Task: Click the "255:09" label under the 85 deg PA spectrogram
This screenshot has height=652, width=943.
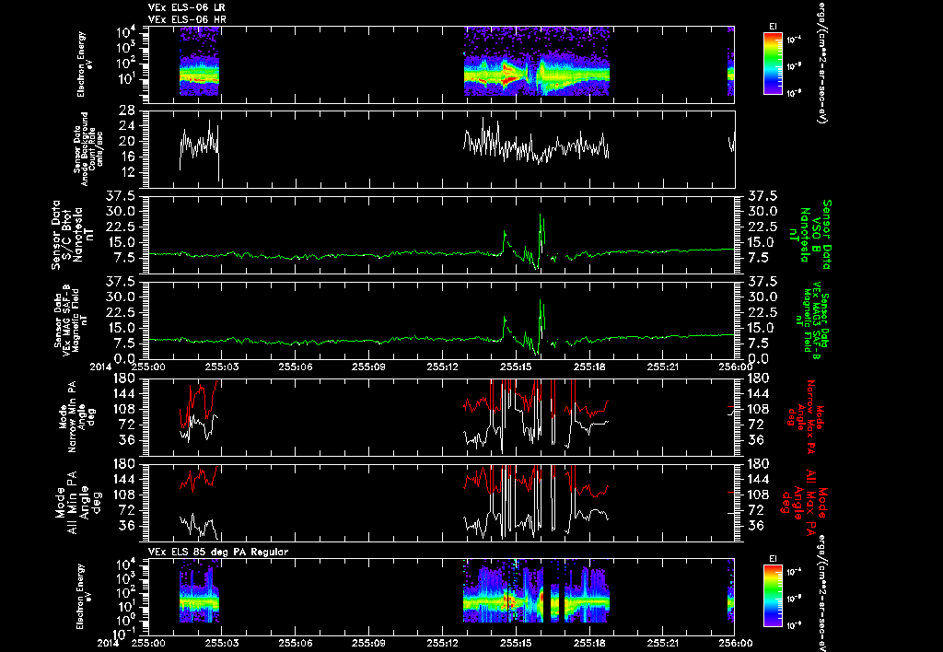Action: (368, 643)
